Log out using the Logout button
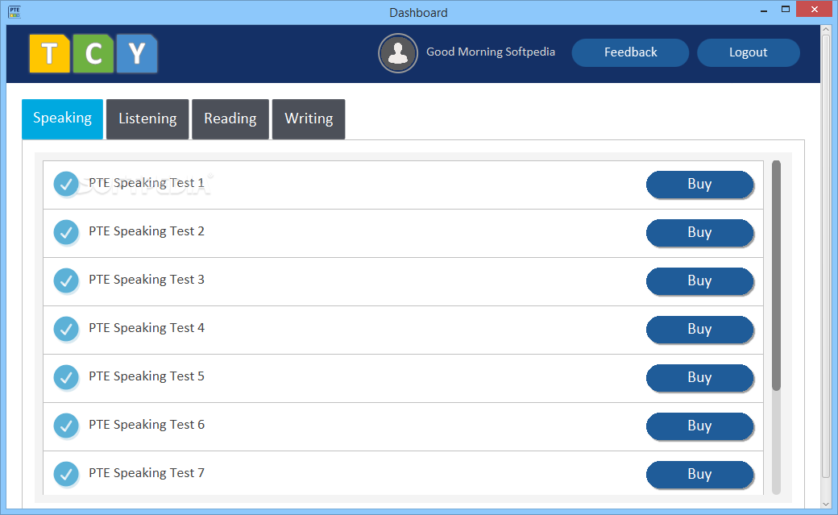838x515 pixels. point(749,52)
